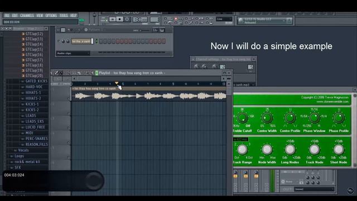Click the green Playlist menu icon
Viewport: 357px width, 201px height.
(x=97, y=73)
